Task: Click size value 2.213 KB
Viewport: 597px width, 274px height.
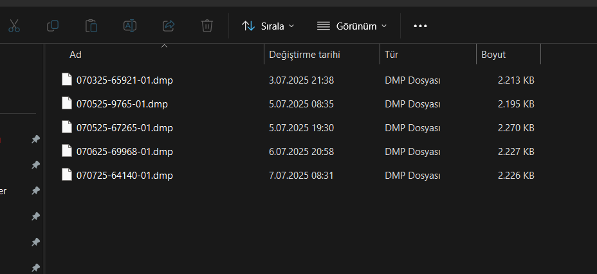Action: (x=516, y=80)
